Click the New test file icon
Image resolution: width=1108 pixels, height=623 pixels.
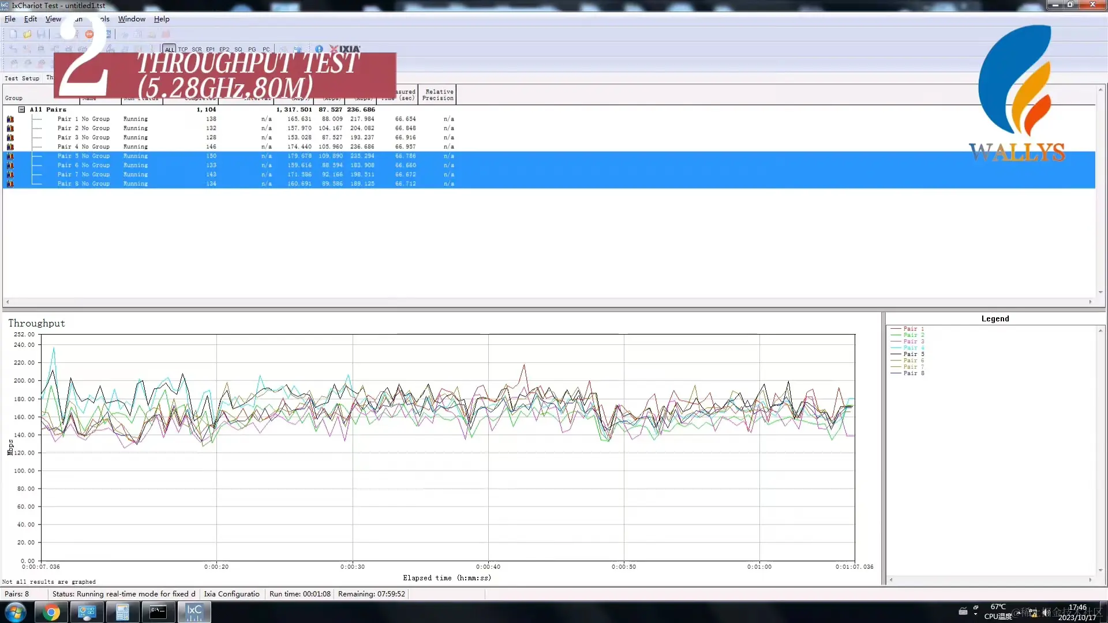tap(13, 34)
